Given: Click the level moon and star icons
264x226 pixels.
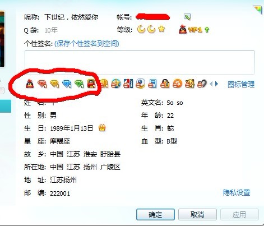Looking at the screenshot, I should click(x=151, y=29).
